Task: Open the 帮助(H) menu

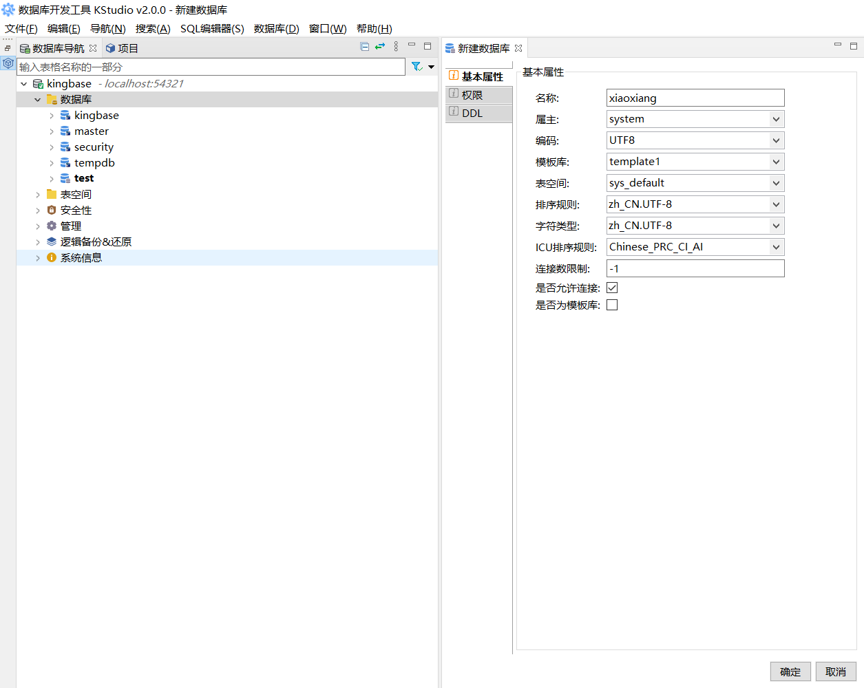Action: [375, 28]
